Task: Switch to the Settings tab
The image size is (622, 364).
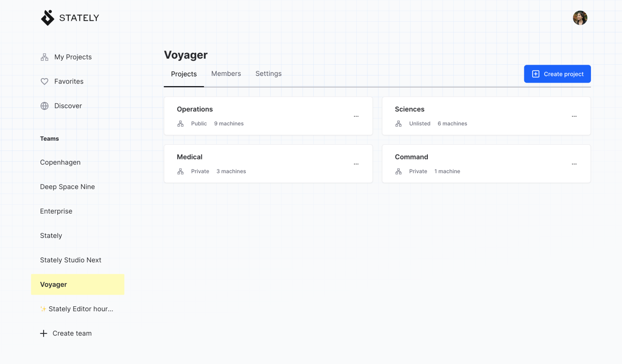Action: pos(268,74)
